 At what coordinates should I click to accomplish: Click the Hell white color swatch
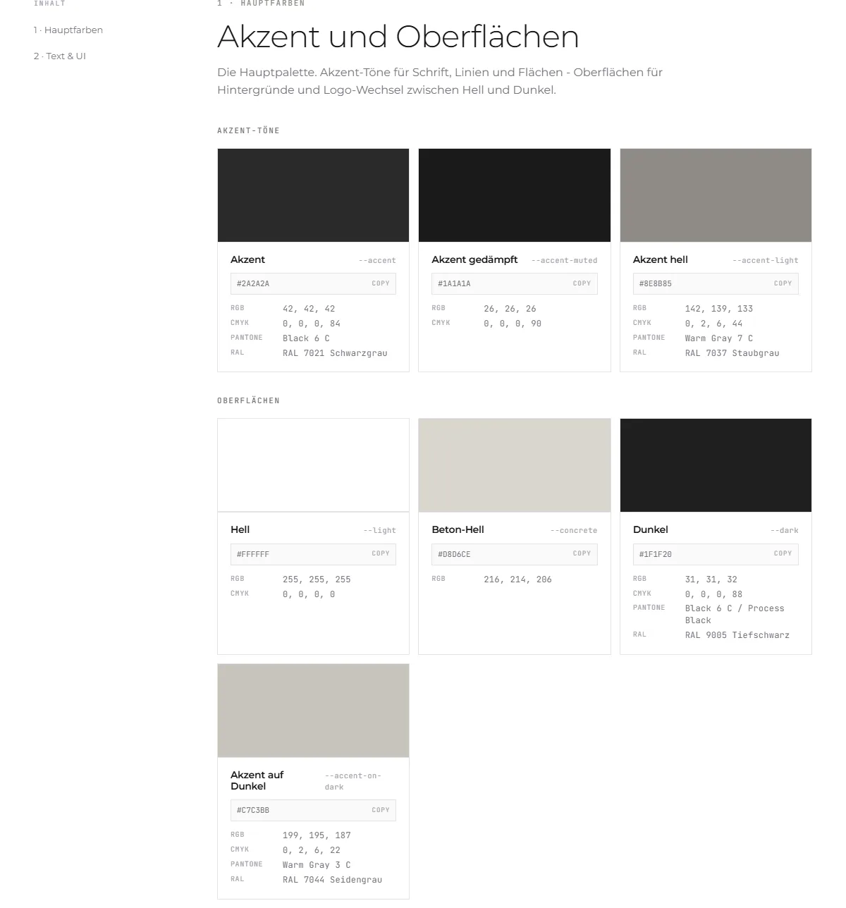coord(313,465)
